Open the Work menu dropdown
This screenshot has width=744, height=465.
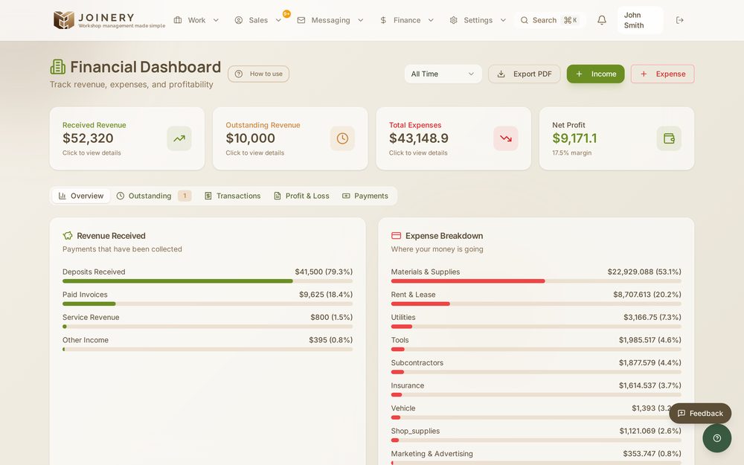196,20
